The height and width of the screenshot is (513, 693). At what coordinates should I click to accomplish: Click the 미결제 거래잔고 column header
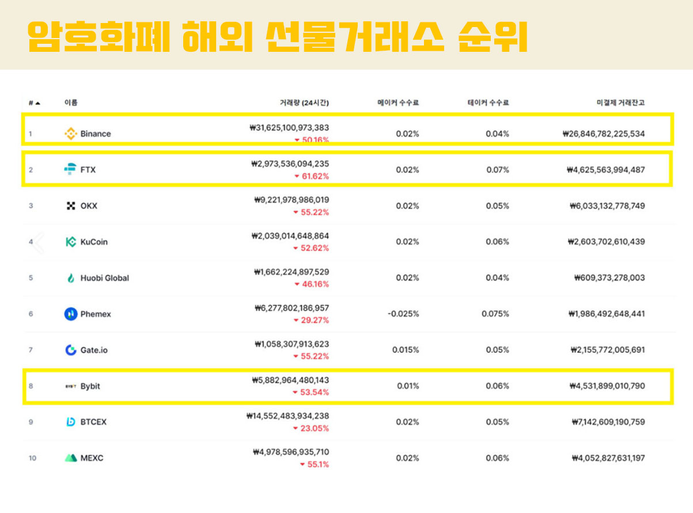[x=620, y=103]
